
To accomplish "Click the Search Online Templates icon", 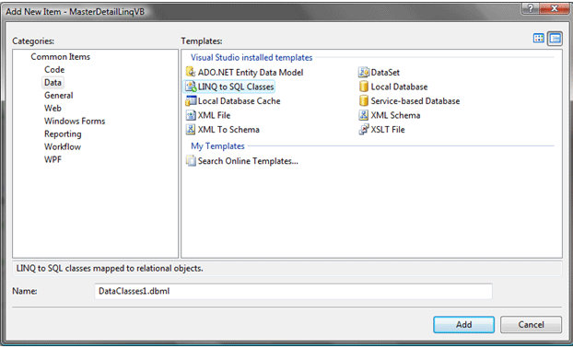I will coord(191,161).
